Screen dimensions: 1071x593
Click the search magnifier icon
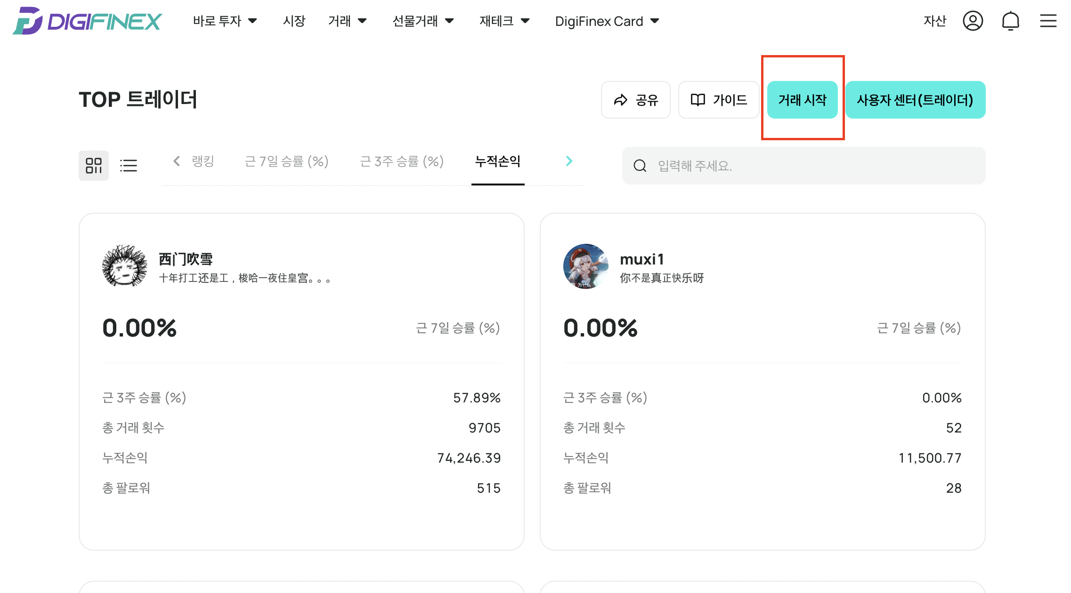coord(640,166)
